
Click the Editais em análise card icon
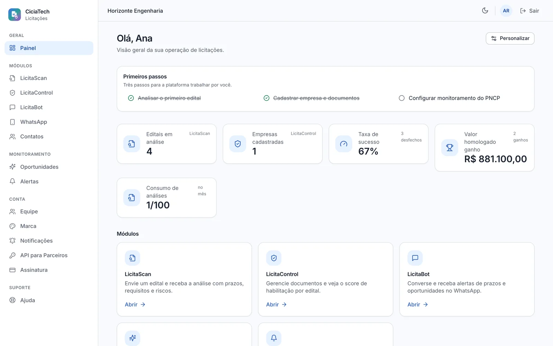tap(132, 144)
